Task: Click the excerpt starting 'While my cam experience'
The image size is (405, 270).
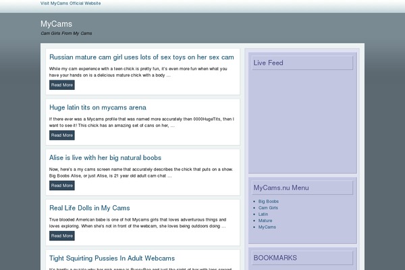Action: [x=138, y=72]
